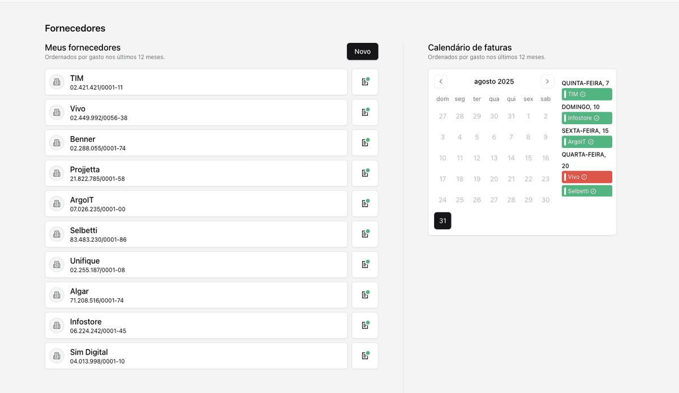Click the invoice icon next to Benner

click(364, 143)
